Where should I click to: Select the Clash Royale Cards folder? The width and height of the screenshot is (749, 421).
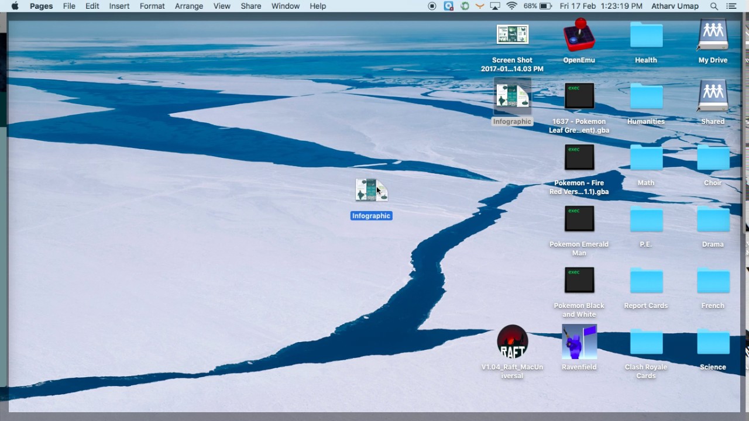coord(646,343)
